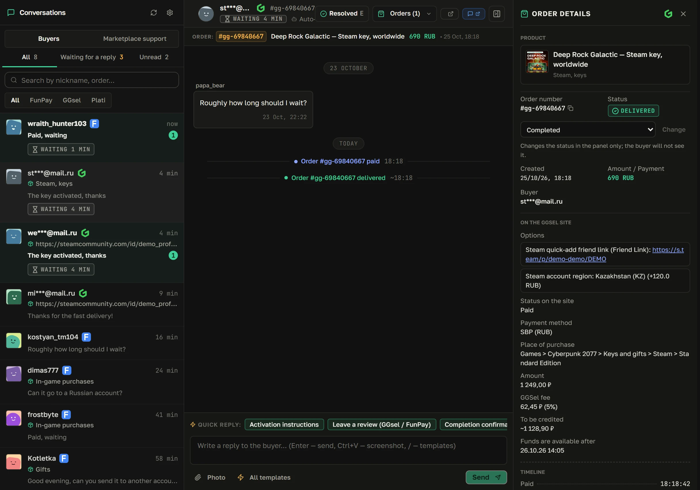Switch to Buyers tab

pyautogui.click(x=49, y=39)
